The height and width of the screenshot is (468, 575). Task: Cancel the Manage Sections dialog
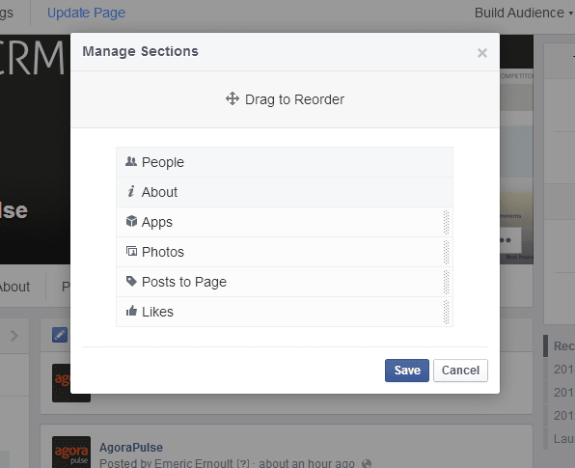(460, 371)
